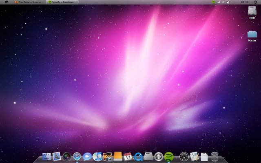Open the network signal strength indicator
The image size is (261, 163).
pos(219,2)
